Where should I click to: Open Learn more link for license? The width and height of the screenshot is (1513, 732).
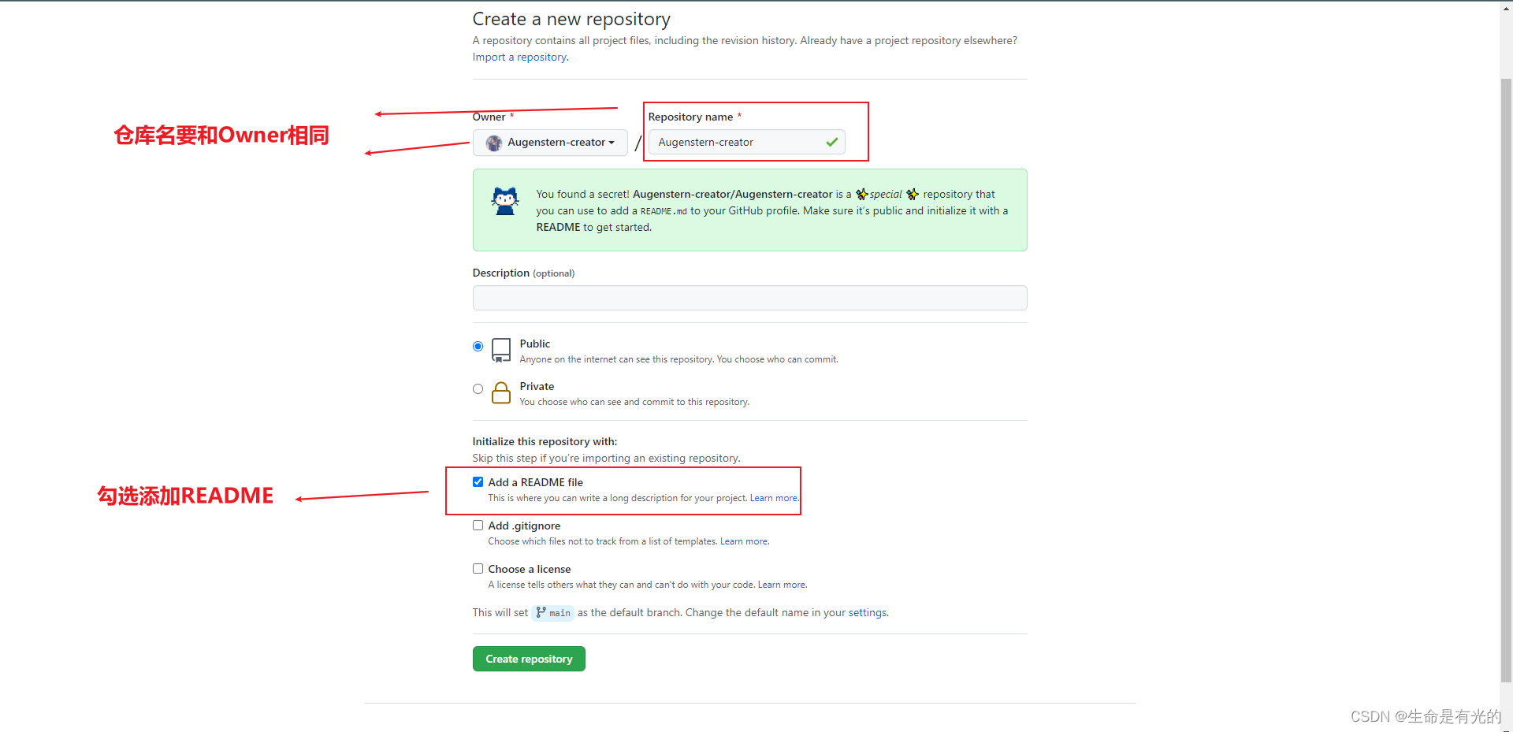782,585
